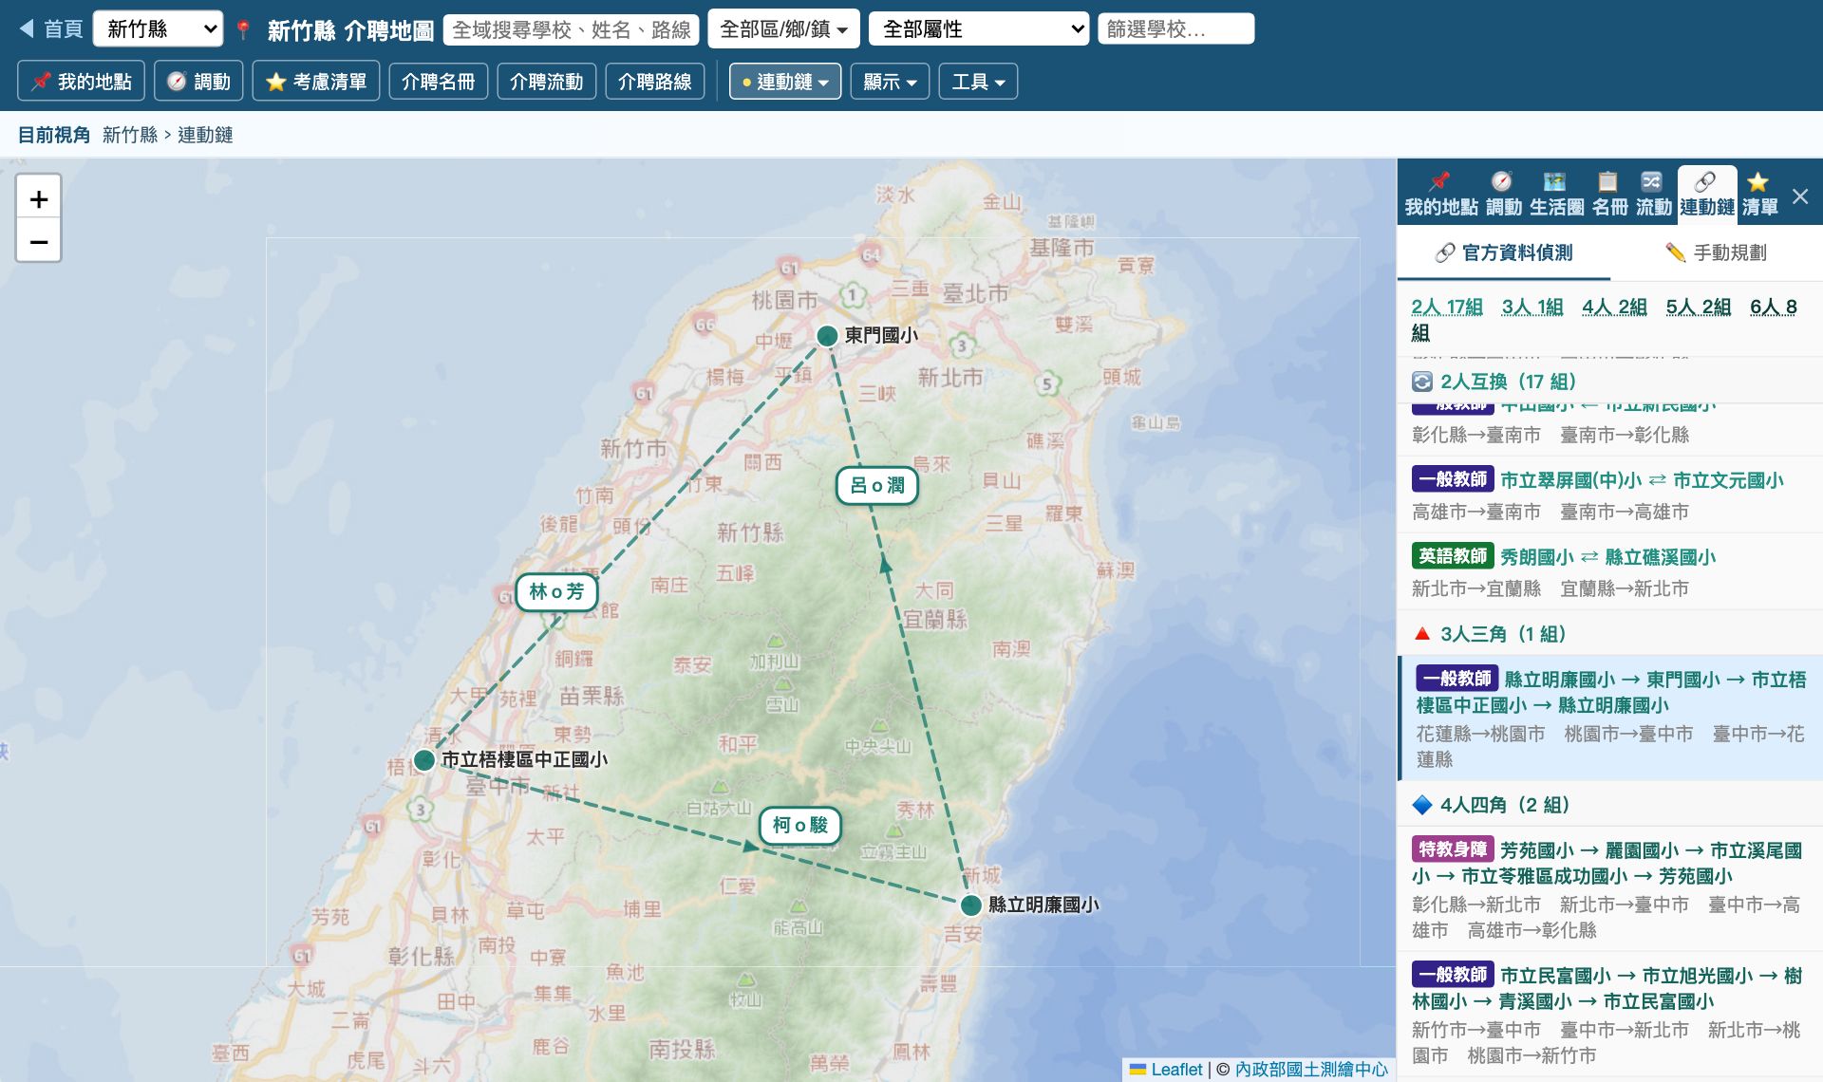Click the 林o芳 label on the map
Viewport: 1823px width, 1082px height.
click(556, 592)
